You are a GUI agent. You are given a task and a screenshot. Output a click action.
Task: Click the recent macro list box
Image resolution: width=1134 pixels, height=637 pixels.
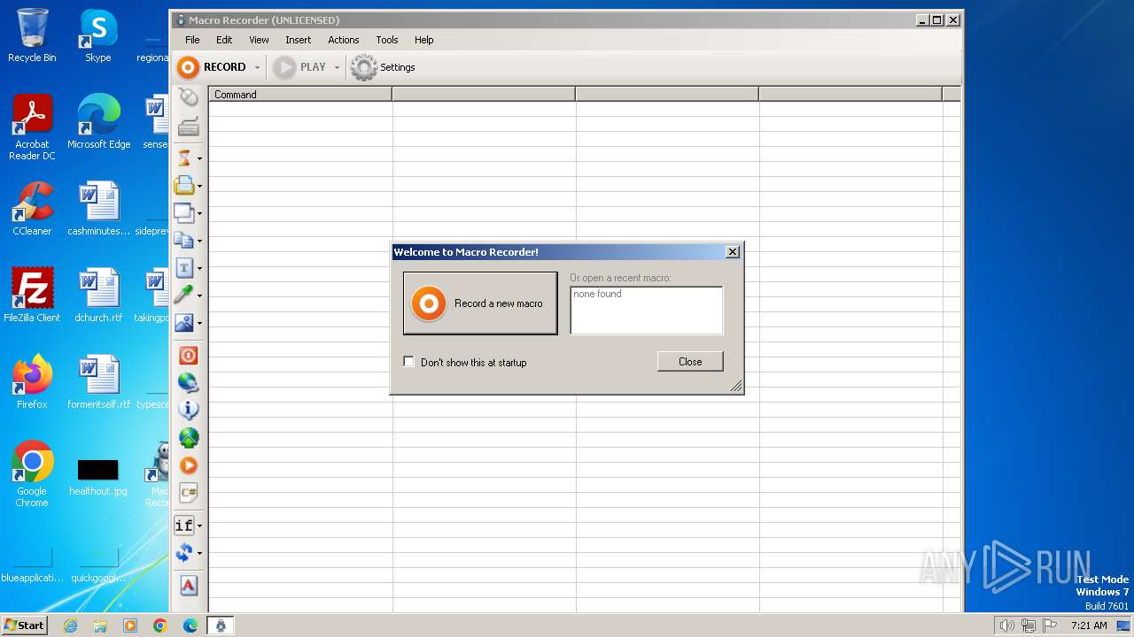647,311
